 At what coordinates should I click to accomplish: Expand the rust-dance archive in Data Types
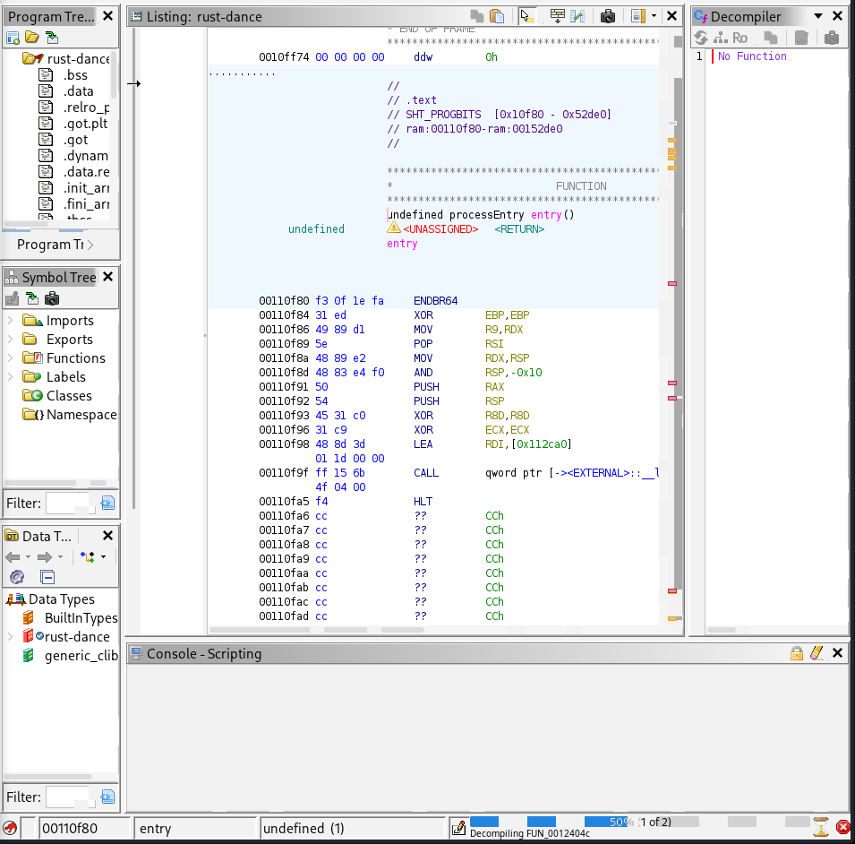pos(10,637)
